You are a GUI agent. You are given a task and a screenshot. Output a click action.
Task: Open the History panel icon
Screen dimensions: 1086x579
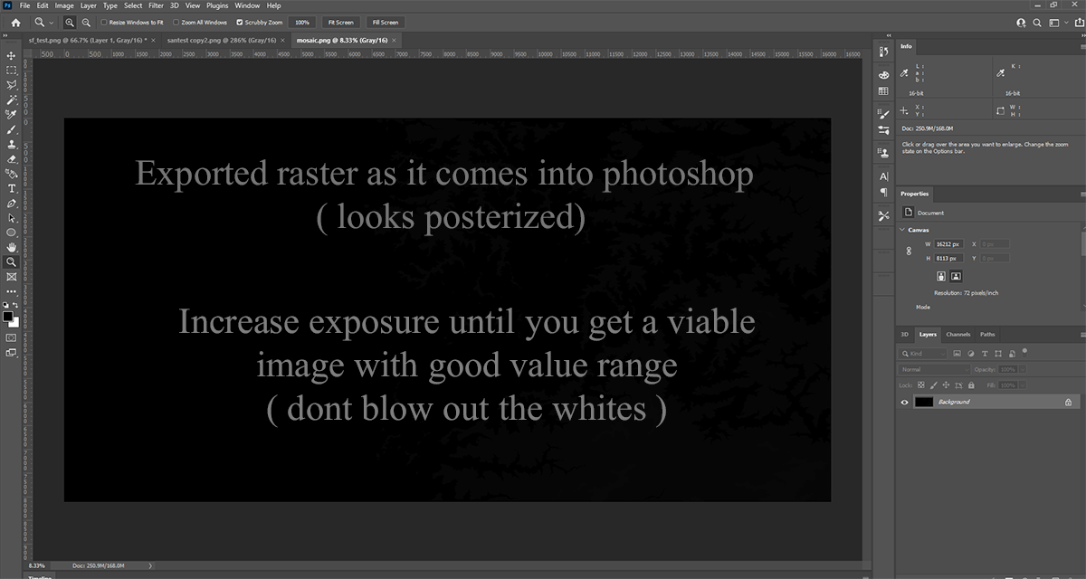(x=884, y=51)
